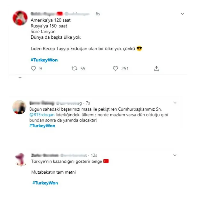
Task: Click the reply icon on the first tweet
Action: 34,68
